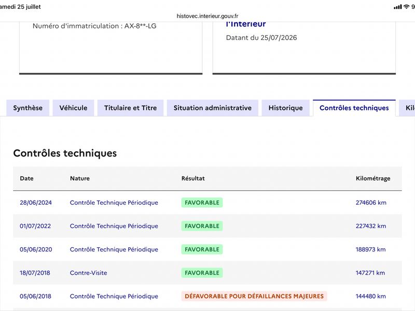The height and width of the screenshot is (311, 415).
Task: Select the date 05/06/2020
Action: click(x=36, y=249)
